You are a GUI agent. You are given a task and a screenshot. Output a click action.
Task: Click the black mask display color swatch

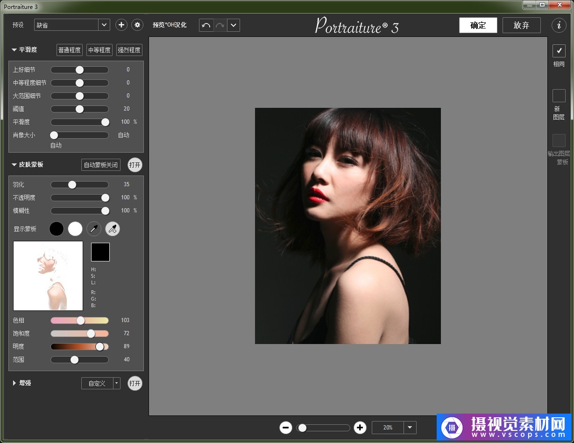(x=57, y=229)
